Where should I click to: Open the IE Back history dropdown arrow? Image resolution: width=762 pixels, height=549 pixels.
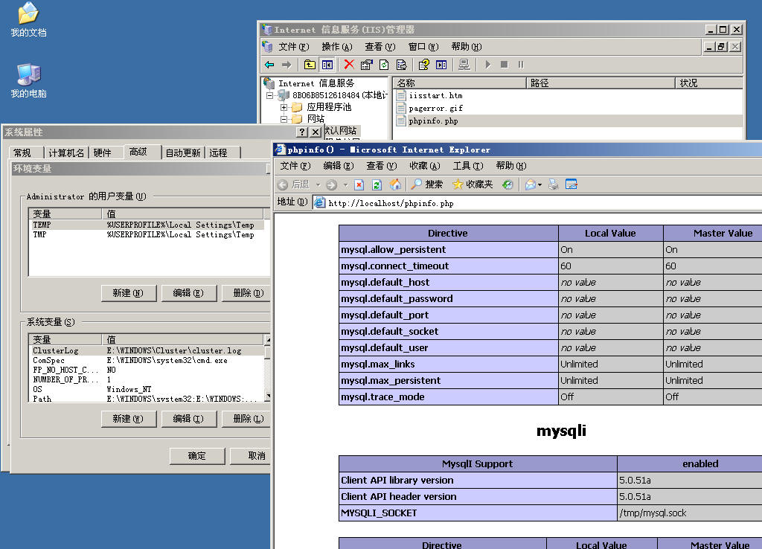(x=318, y=184)
